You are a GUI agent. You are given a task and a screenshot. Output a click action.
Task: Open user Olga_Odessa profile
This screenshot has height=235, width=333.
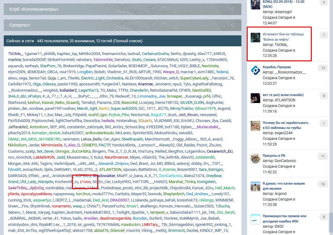pos(44,84)
